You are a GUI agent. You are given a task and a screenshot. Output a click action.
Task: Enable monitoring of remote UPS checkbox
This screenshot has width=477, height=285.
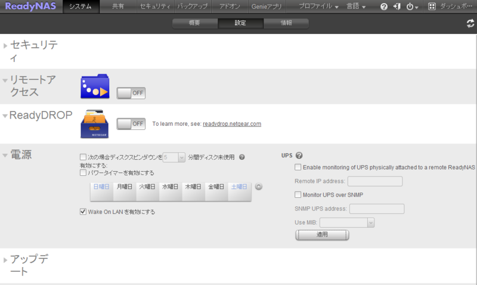pyautogui.click(x=298, y=168)
